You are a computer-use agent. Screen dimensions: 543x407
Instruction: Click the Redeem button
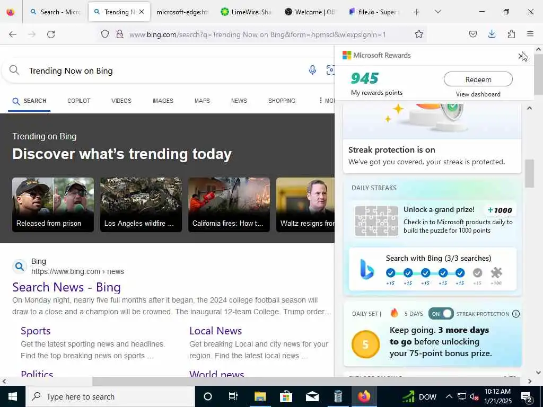click(x=478, y=79)
